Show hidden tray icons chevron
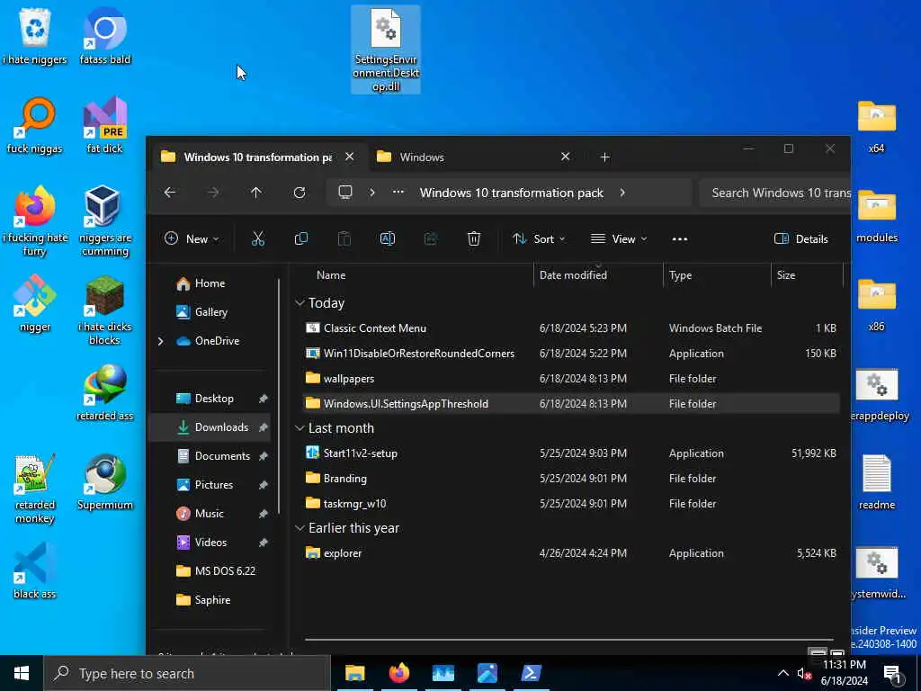Screen dimensions: 921x691 coord(783,673)
